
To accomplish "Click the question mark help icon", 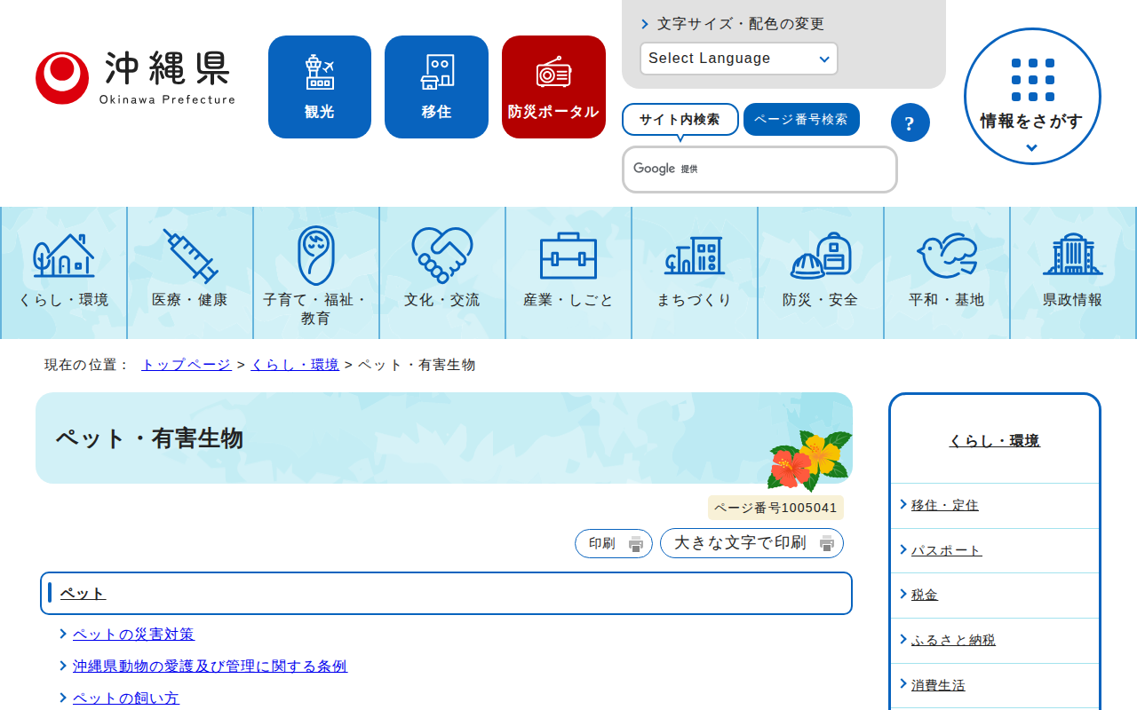I will [910, 122].
